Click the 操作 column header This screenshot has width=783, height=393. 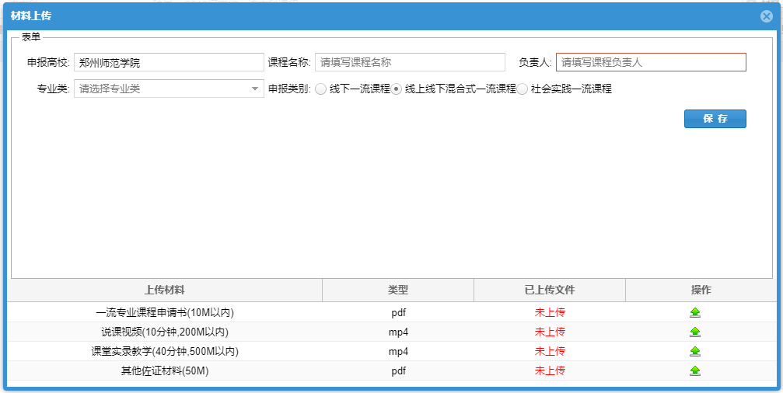point(701,290)
